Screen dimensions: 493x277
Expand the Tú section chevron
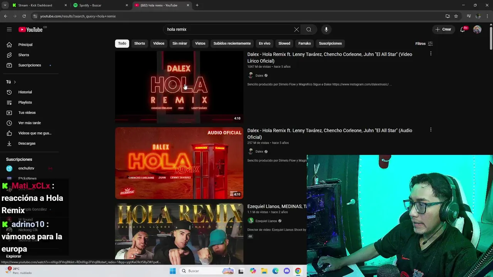coord(15,82)
